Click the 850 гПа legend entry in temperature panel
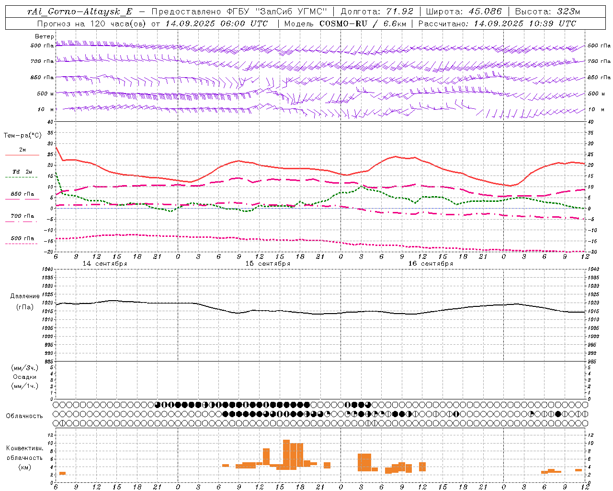The height and width of the screenshot is (491, 613). [23, 194]
